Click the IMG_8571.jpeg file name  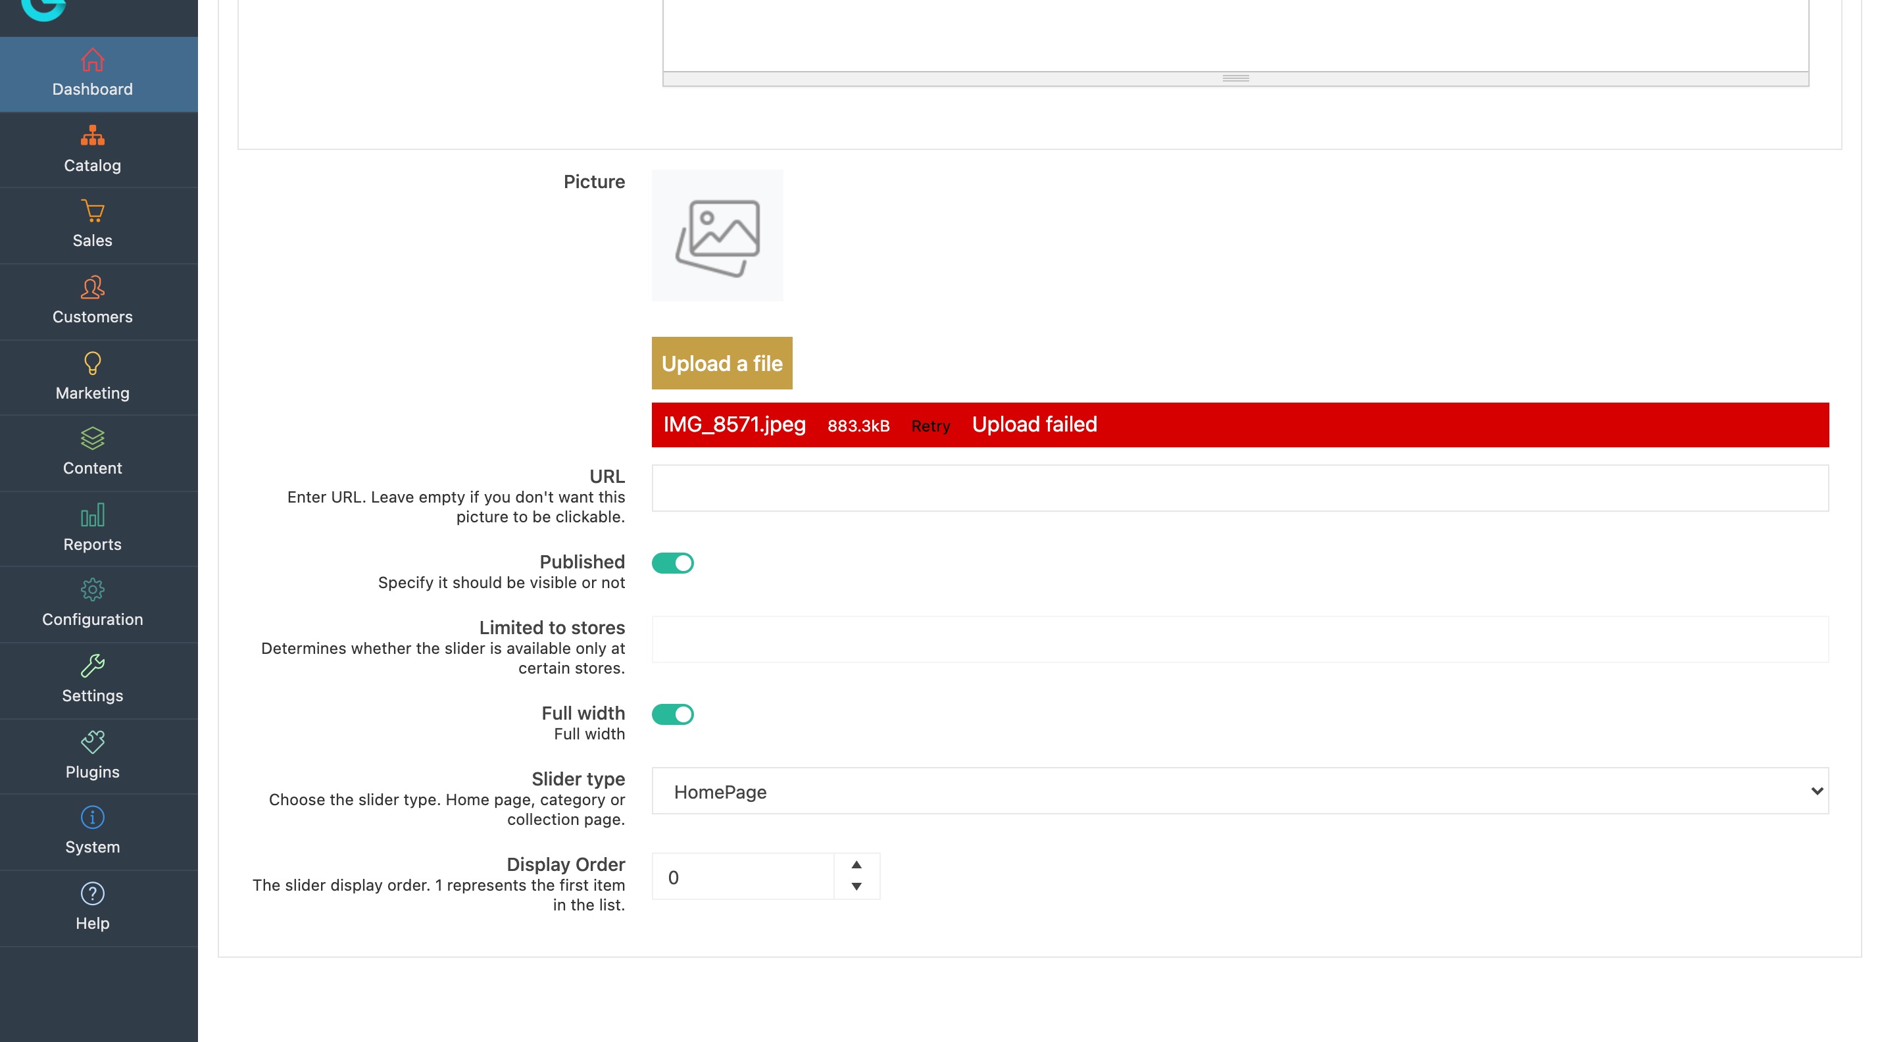point(734,424)
